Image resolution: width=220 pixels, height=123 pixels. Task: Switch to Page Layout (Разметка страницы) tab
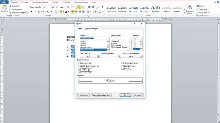[40, 2]
